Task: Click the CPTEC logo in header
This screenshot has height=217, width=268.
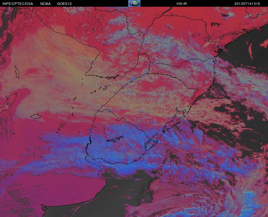Action: (134, 3)
